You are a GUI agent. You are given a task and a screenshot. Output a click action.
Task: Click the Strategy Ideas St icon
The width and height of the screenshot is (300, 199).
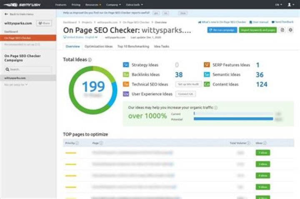(126, 65)
